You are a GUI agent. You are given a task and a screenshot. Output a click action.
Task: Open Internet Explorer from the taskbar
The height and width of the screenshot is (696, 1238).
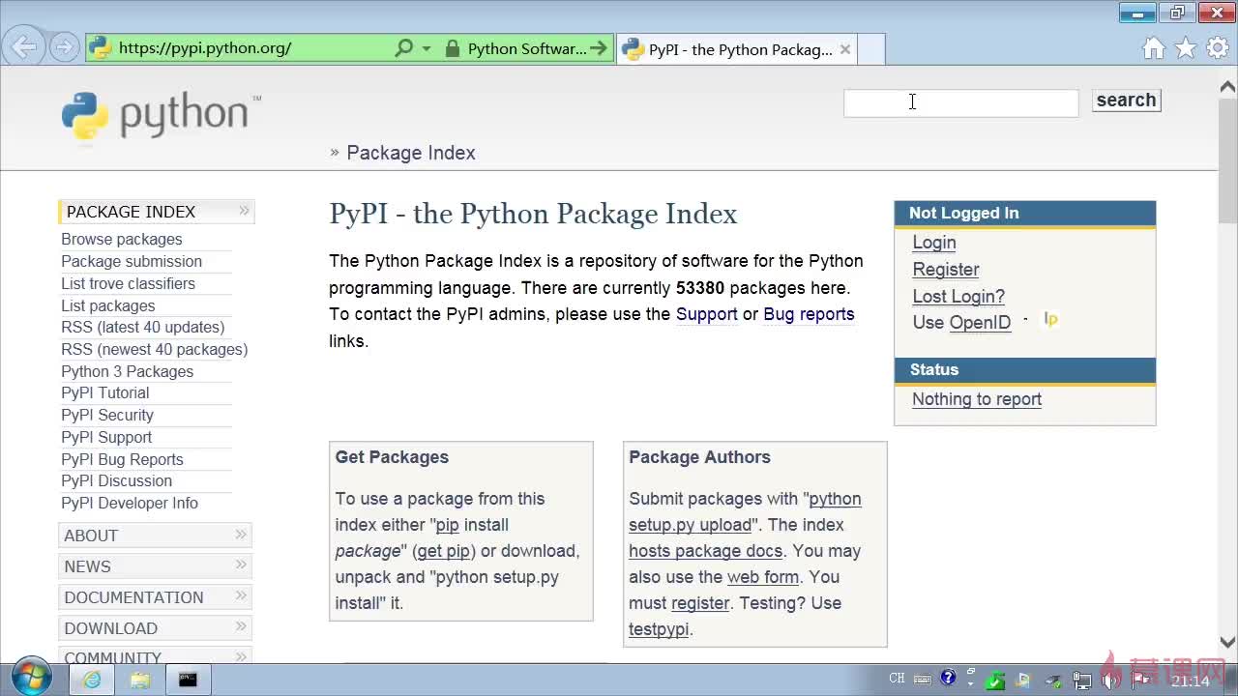(92, 680)
